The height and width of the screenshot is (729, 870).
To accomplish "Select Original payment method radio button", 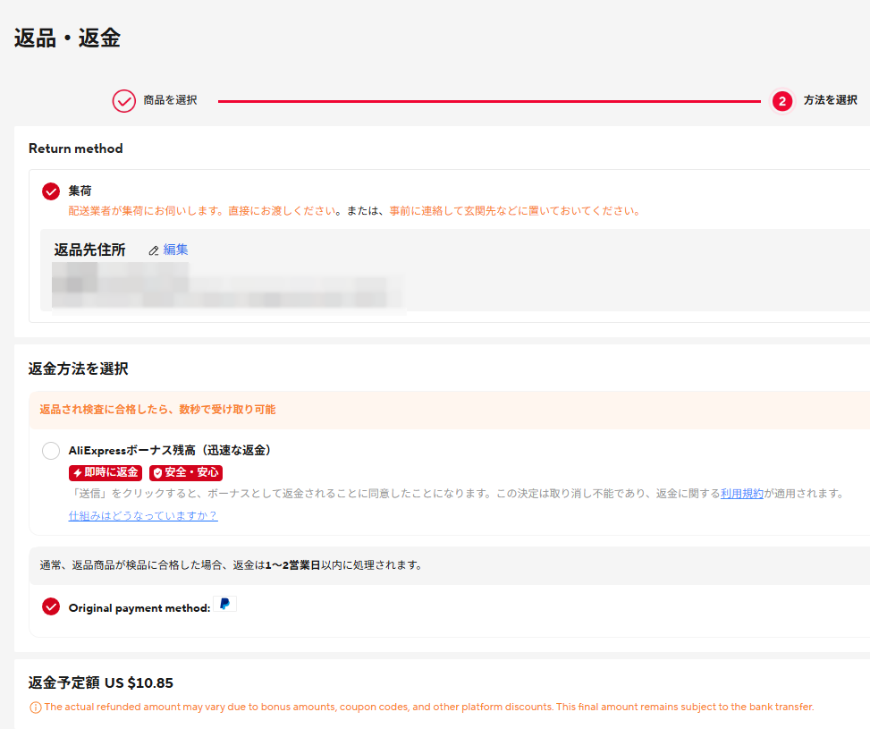I will (x=51, y=607).
